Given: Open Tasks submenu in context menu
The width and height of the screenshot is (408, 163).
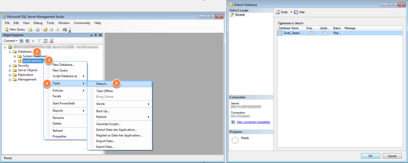Looking at the screenshot, I should point(66,83).
